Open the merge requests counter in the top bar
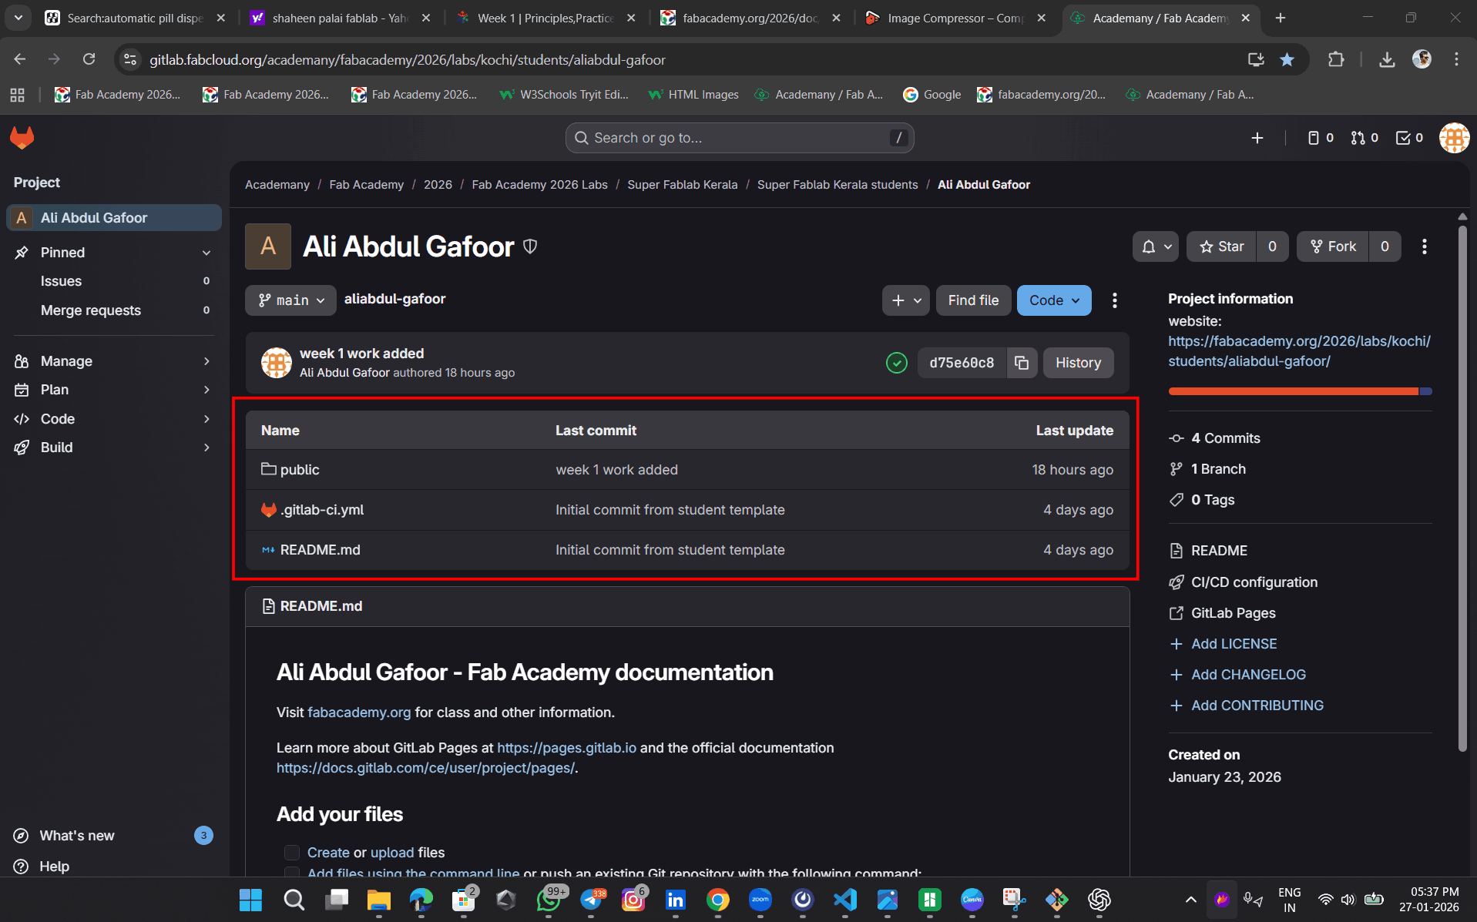 tap(1365, 138)
